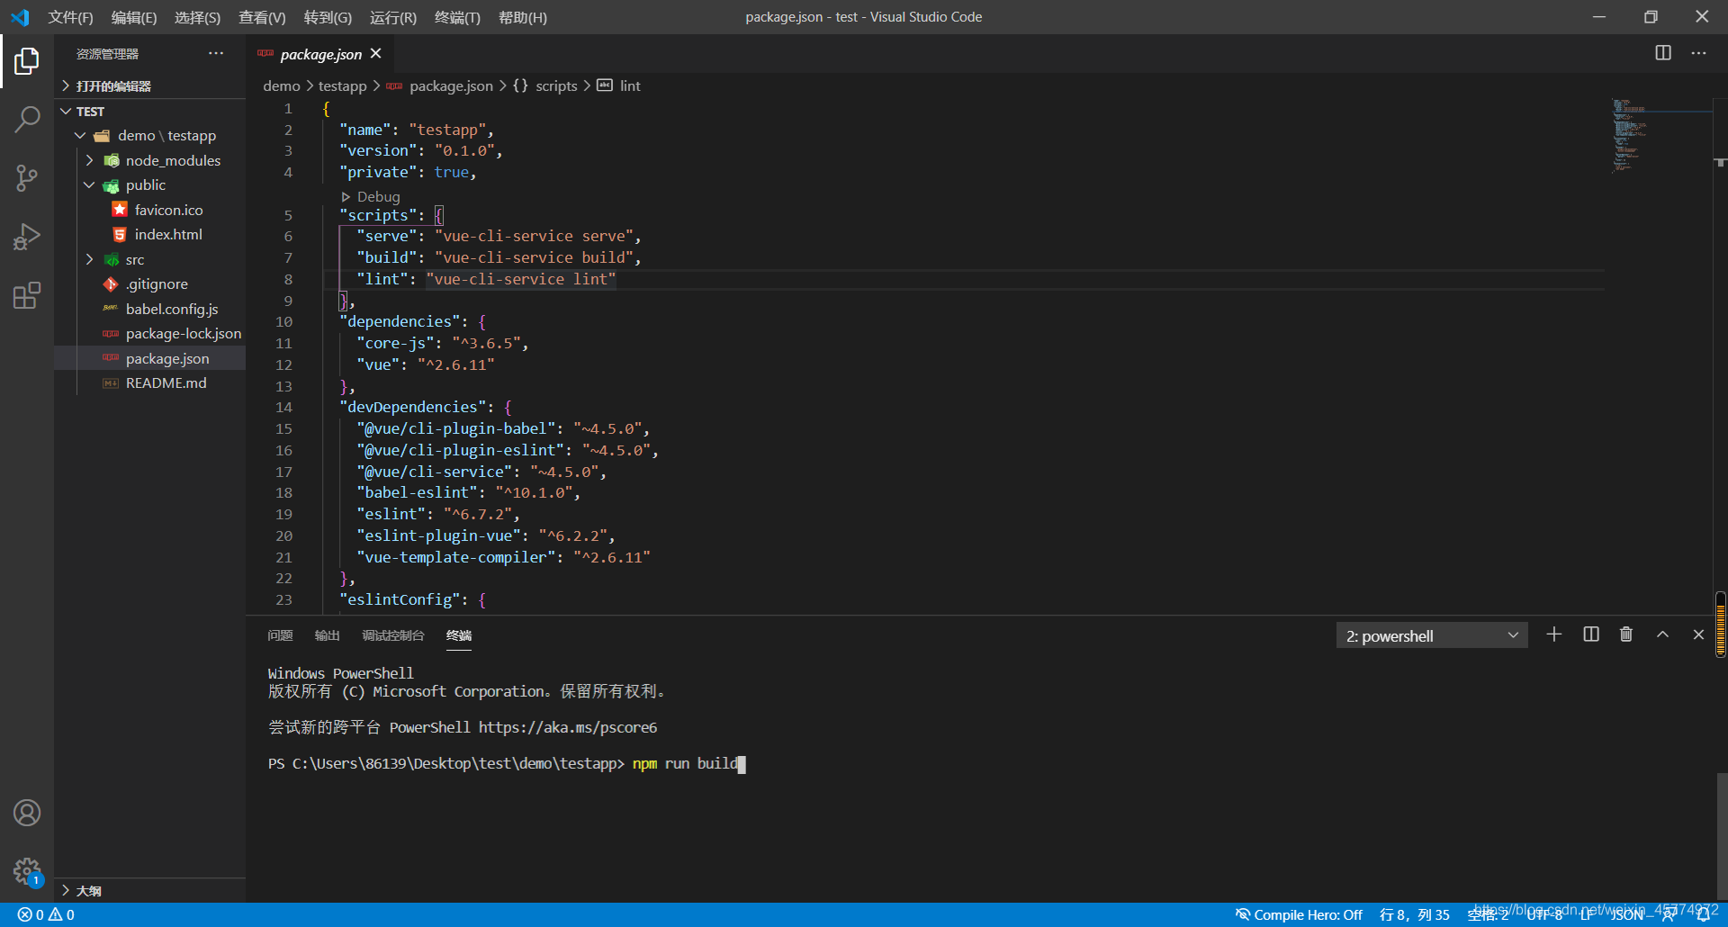Open the Source Control view
The width and height of the screenshot is (1728, 927).
pyautogui.click(x=27, y=177)
